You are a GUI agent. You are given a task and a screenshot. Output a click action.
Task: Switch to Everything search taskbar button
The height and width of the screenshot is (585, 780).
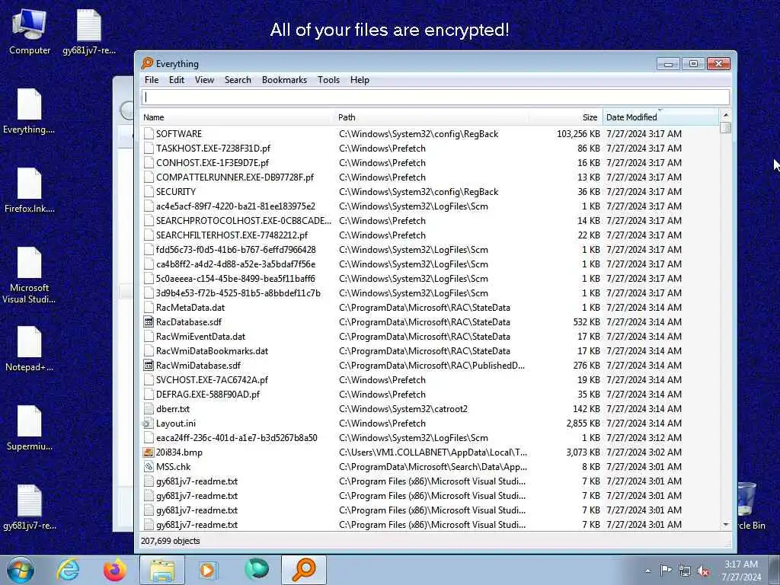(304, 570)
